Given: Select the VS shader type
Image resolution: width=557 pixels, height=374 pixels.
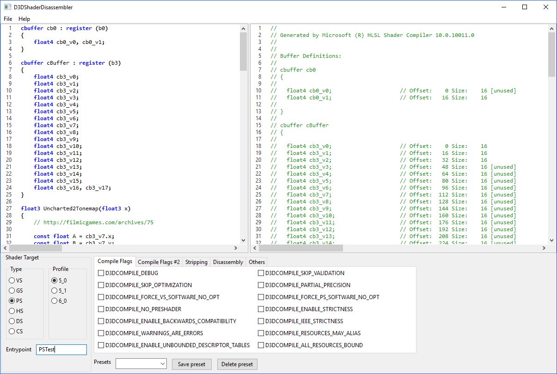Looking at the screenshot, I should pyautogui.click(x=16, y=281).
